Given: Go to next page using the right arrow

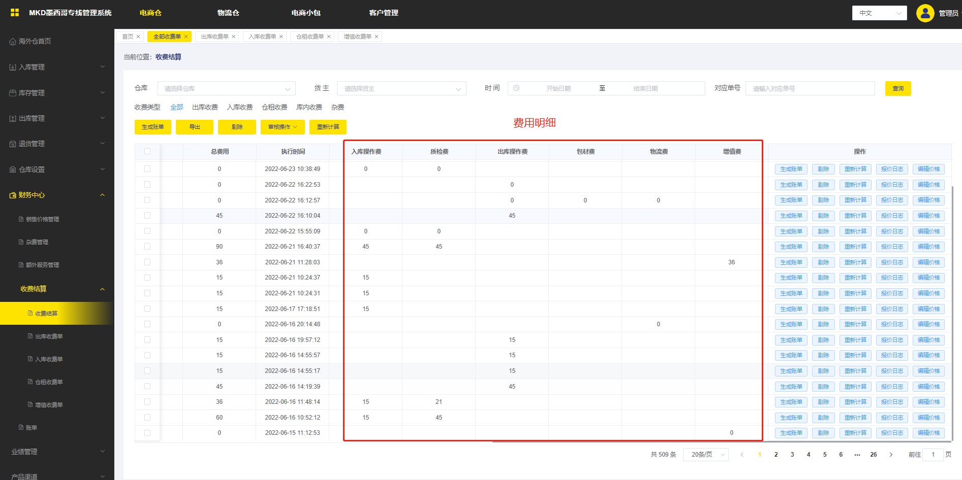Looking at the screenshot, I should [891, 455].
